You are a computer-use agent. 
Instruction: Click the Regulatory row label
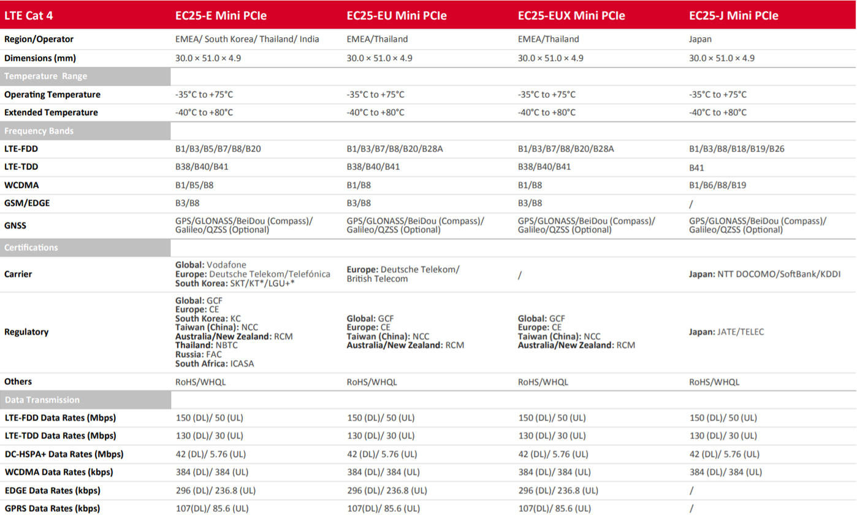[x=26, y=332]
